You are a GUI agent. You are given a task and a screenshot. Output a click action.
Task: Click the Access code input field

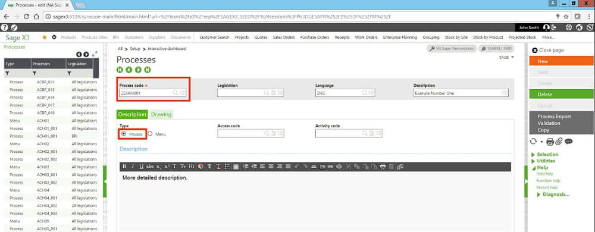click(x=250, y=133)
